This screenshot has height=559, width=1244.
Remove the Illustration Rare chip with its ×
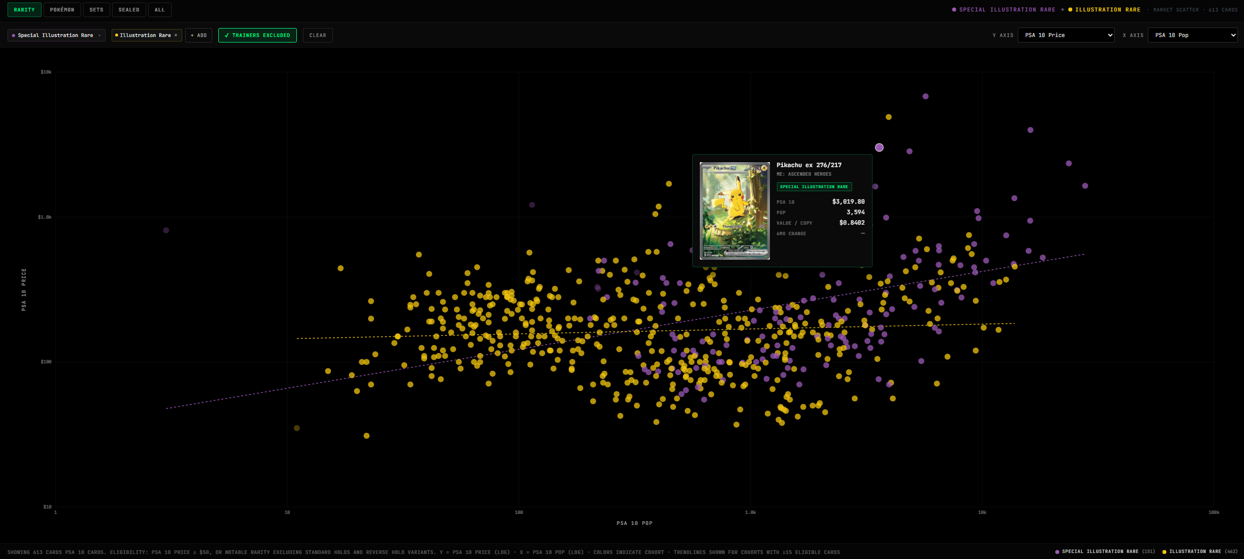point(176,35)
